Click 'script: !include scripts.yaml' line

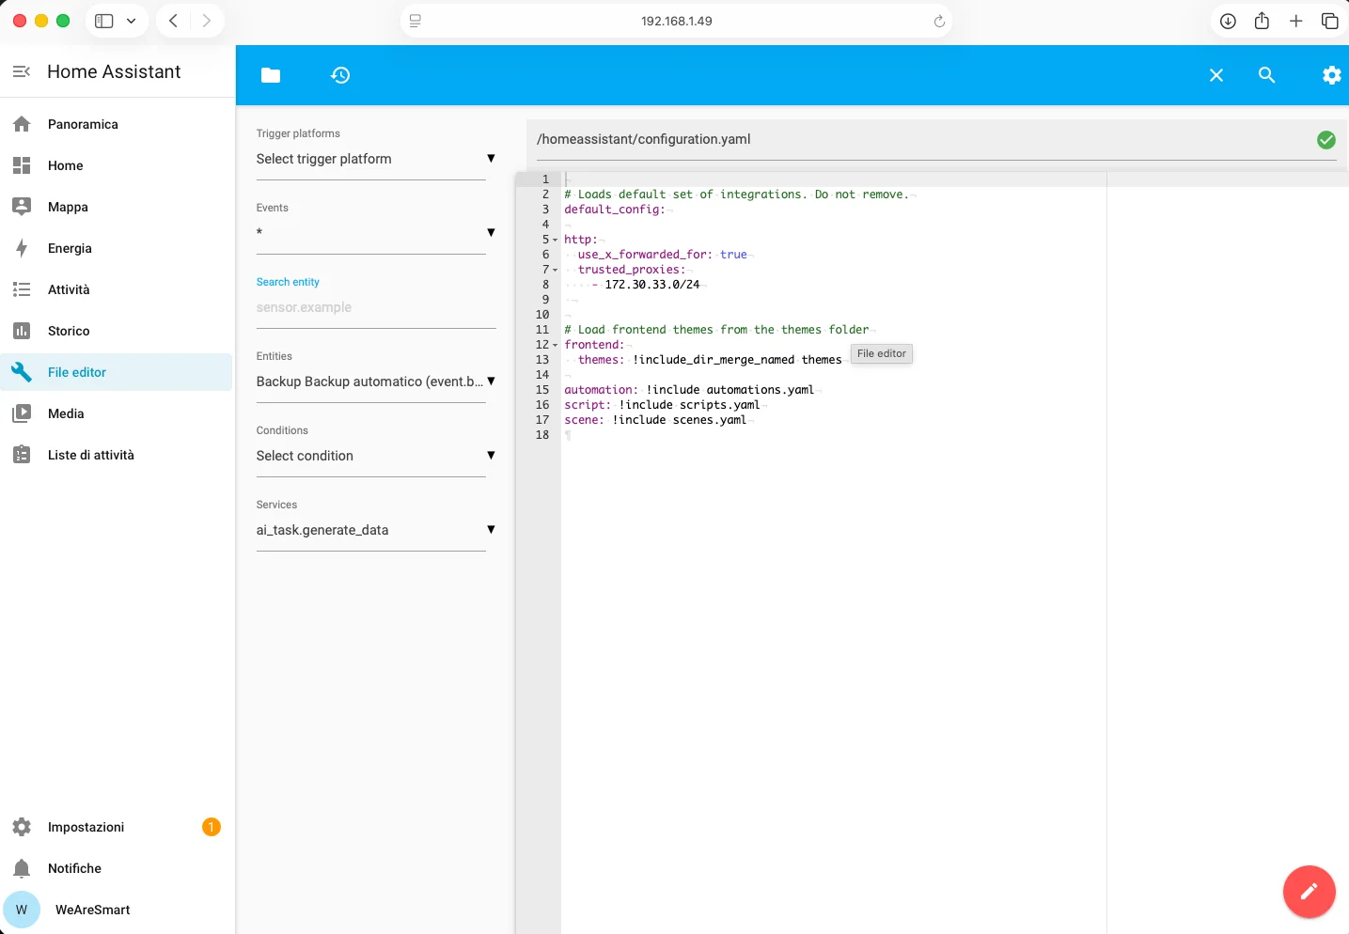point(662,405)
